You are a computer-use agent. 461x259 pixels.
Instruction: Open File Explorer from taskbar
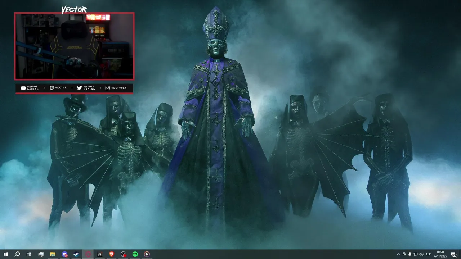coord(53,254)
